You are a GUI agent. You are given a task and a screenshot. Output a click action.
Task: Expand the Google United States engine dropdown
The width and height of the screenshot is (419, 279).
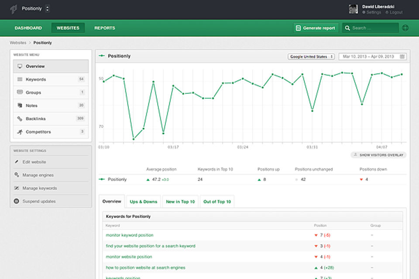(311, 57)
